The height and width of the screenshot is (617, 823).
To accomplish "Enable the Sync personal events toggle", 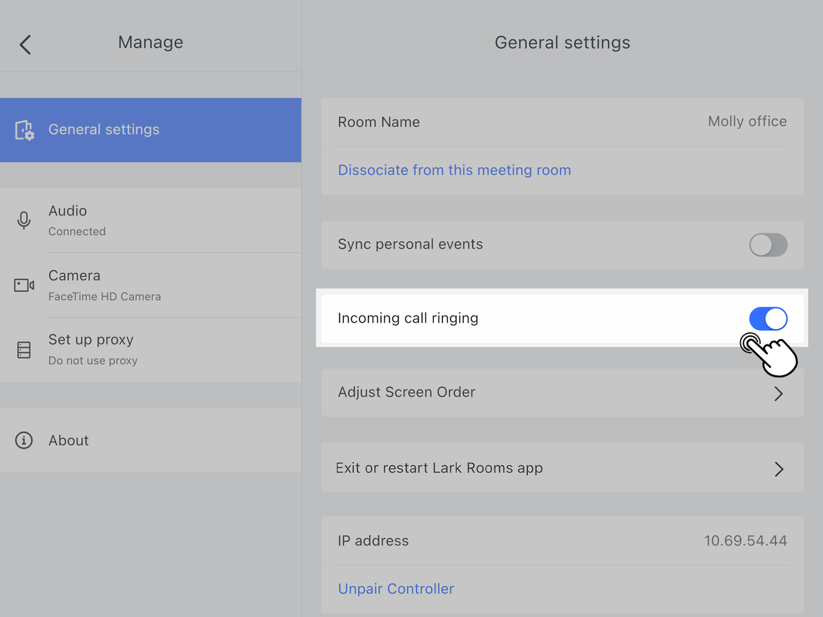I will pos(768,245).
